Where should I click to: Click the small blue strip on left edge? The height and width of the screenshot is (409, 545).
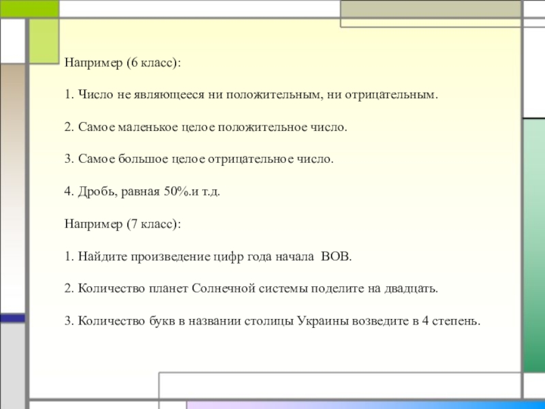pyautogui.click(x=12, y=318)
